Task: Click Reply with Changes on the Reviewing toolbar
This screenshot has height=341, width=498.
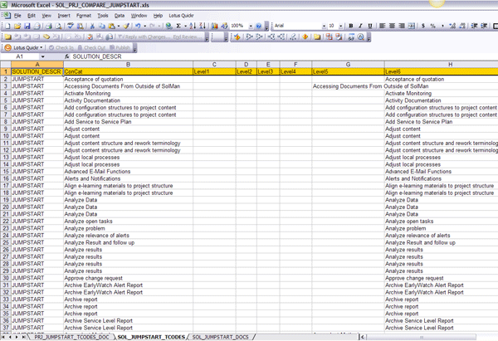Action: pyautogui.click(x=144, y=37)
